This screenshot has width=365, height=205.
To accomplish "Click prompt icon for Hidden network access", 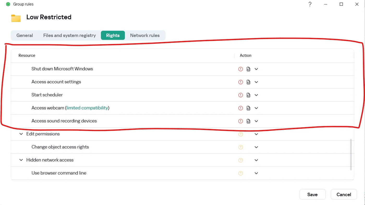I will click(241, 160).
